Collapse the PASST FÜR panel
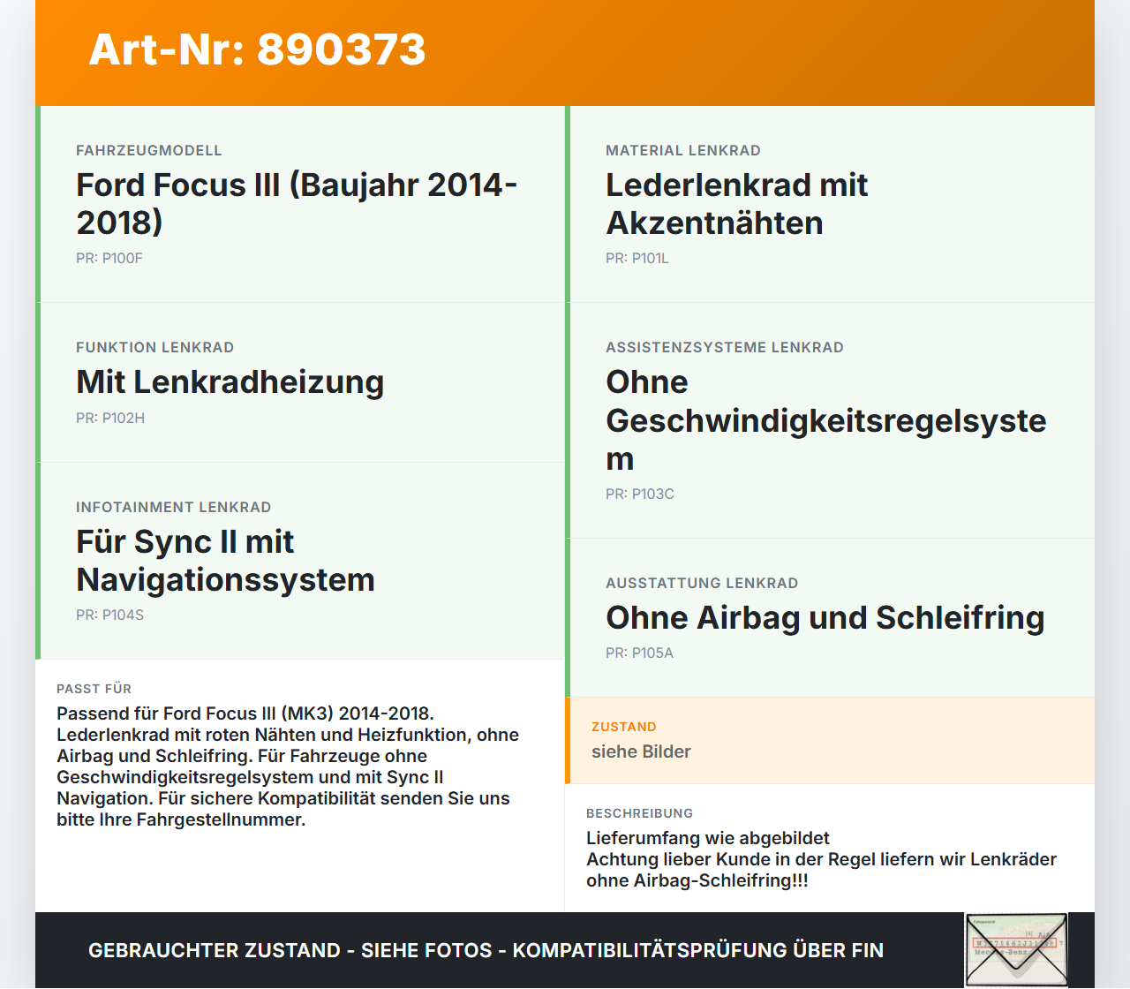Viewport: 1130px width, 989px height. tap(94, 689)
